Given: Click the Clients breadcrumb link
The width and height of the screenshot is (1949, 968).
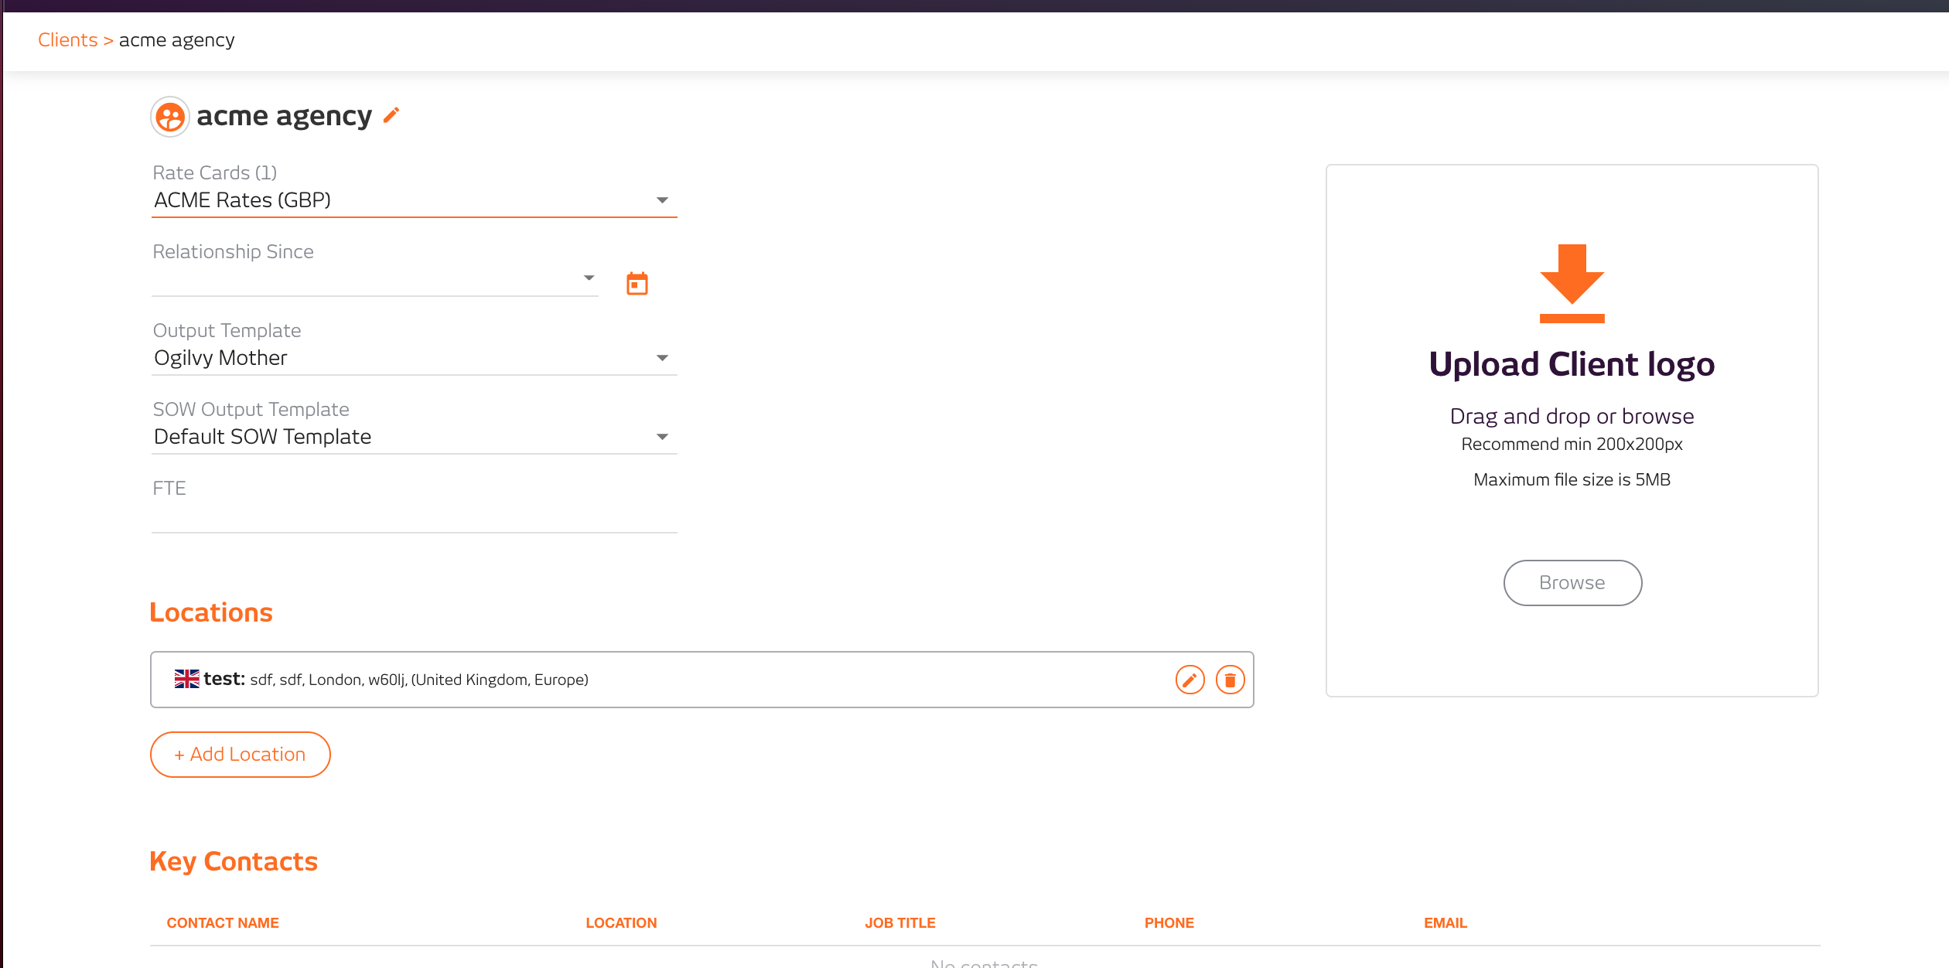Looking at the screenshot, I should [68, 39].
